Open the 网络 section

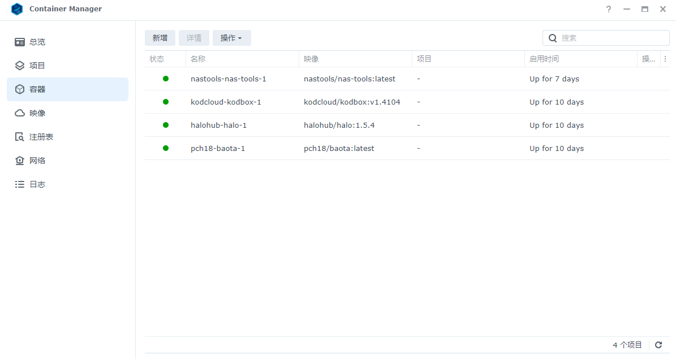point(68,161)
